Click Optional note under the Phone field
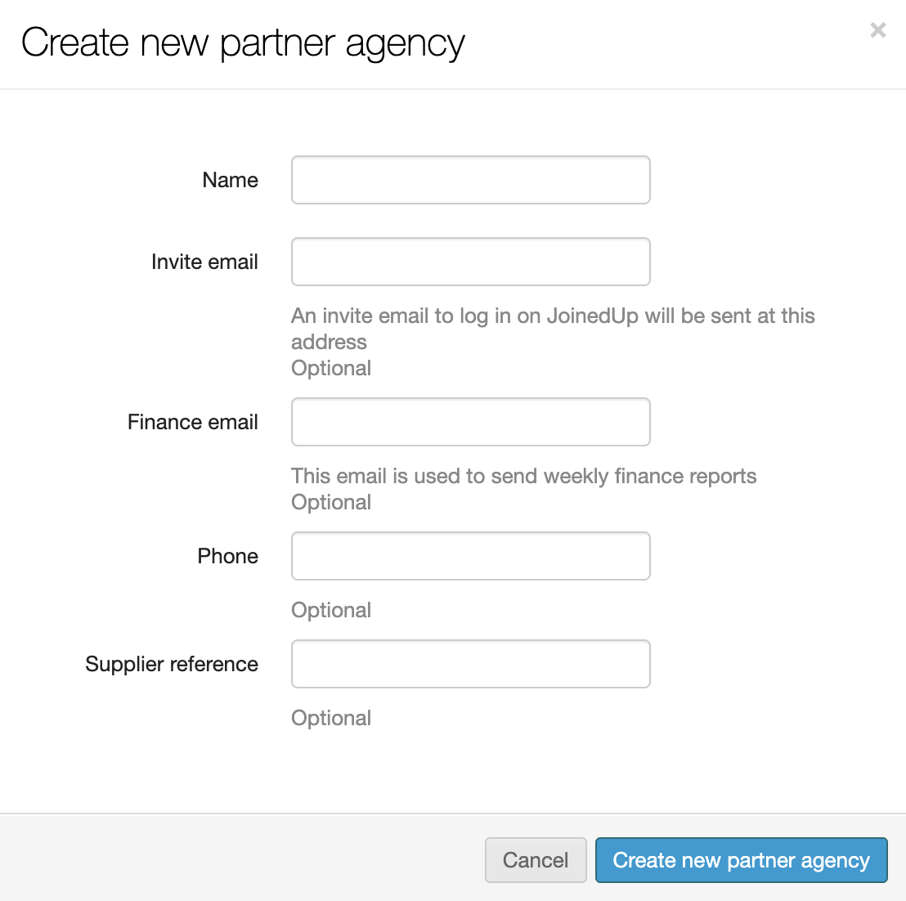 [x=331, y=610]
